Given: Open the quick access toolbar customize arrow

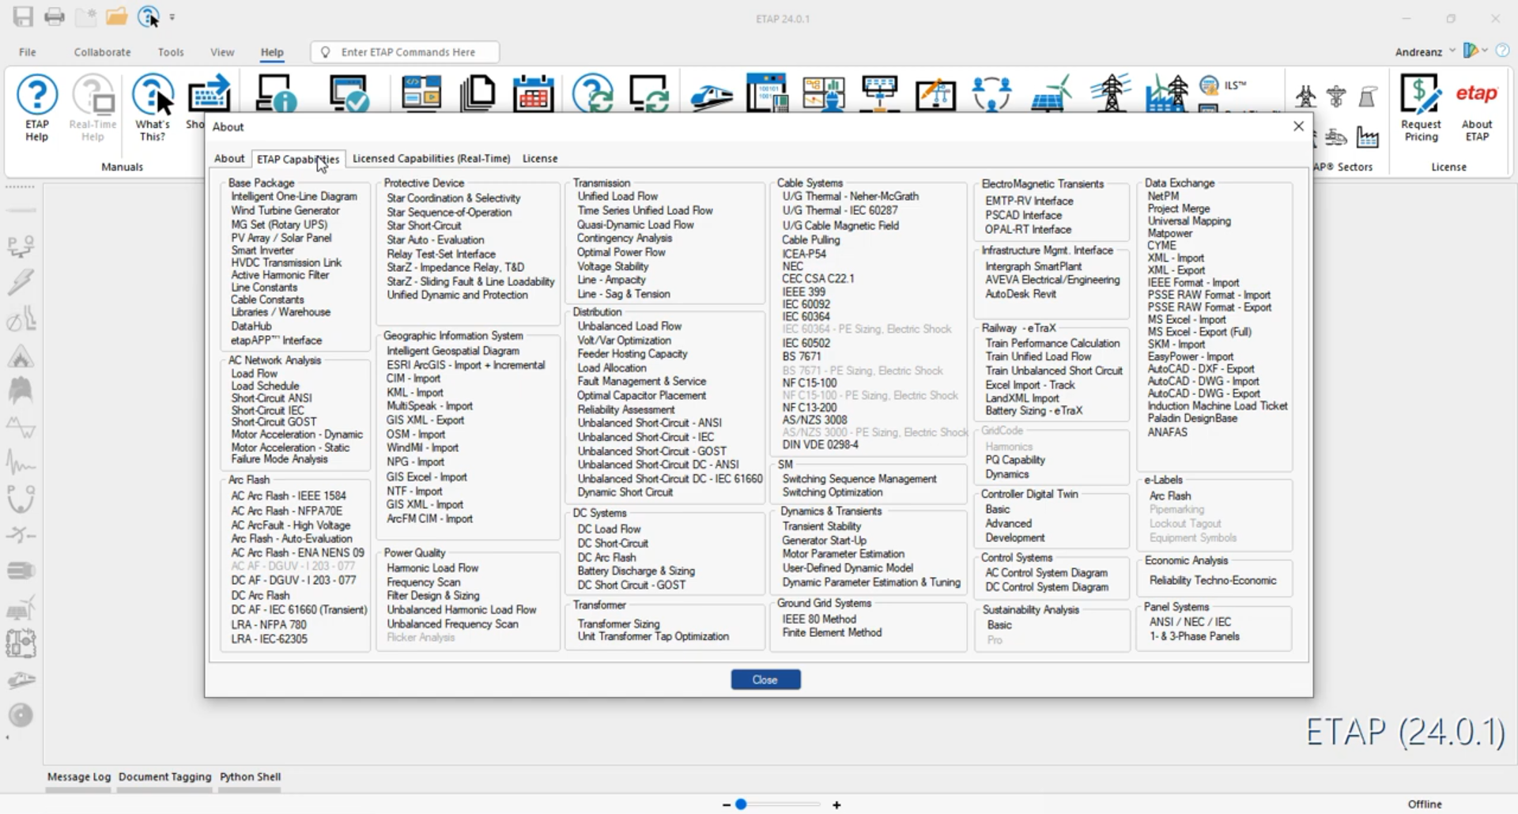Looking at the screenshot, I should (x=172, y=17).
